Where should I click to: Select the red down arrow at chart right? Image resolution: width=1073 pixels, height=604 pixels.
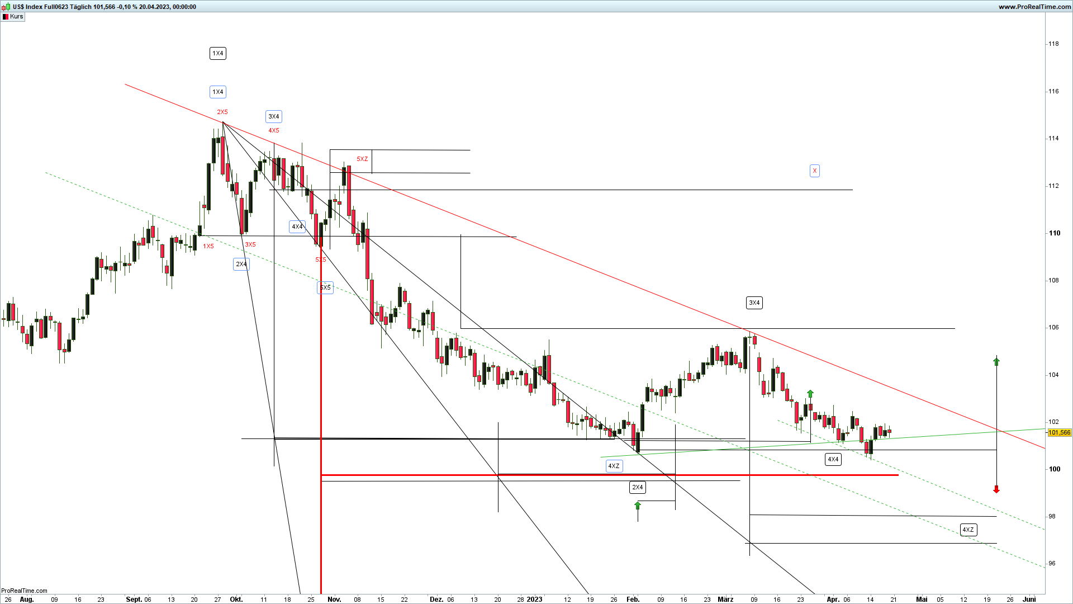click(996, 489)
